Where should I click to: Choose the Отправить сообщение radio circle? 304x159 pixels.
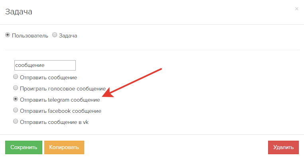[x=16, y=77]
